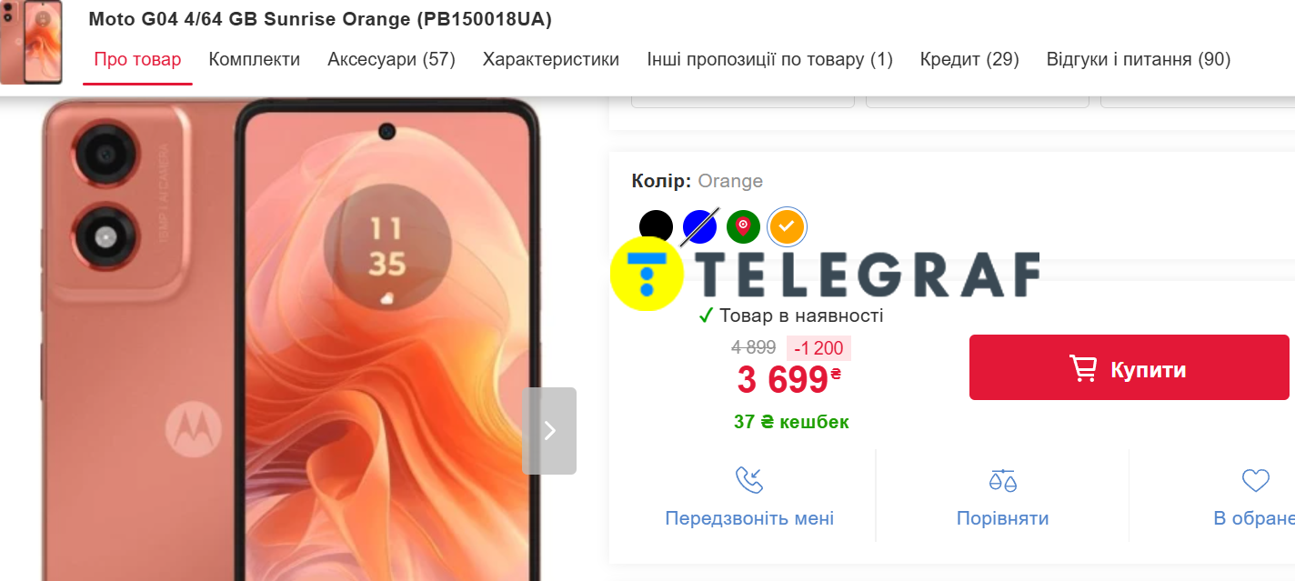Click the red Купити button
Viewport: 1295px width, 581px height.
tap(1129, 367)
